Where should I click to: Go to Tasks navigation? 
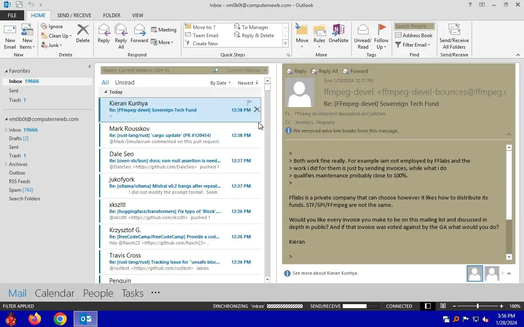click(132, 293)
